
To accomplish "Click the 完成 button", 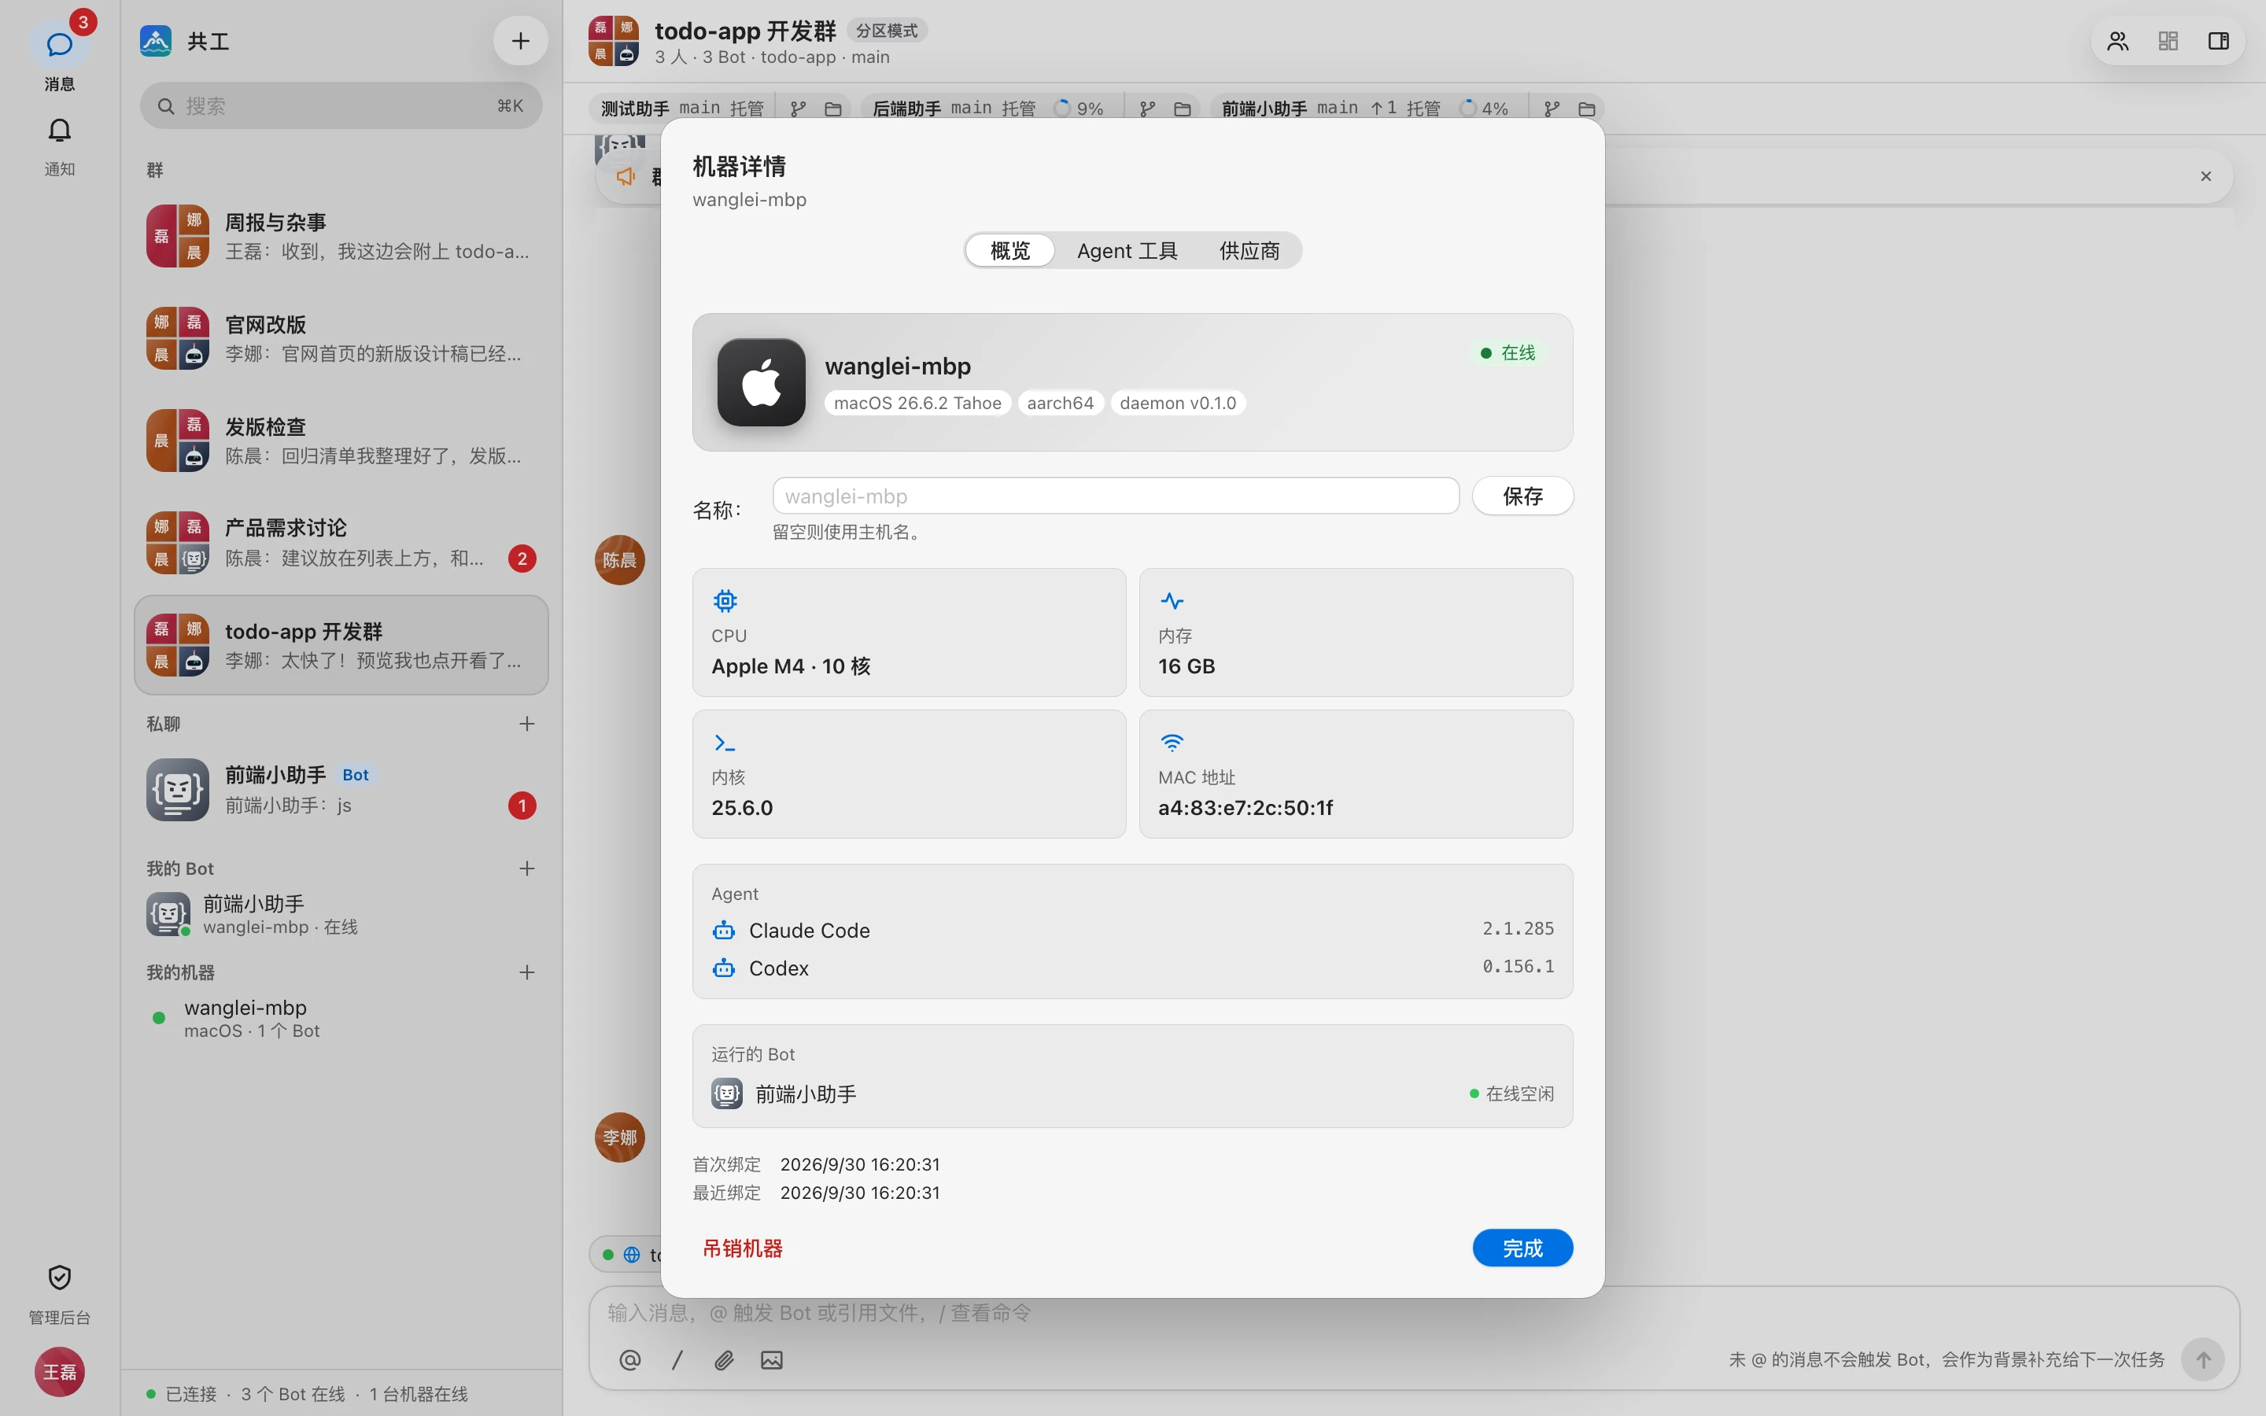I will (x=1522, y=1248).
